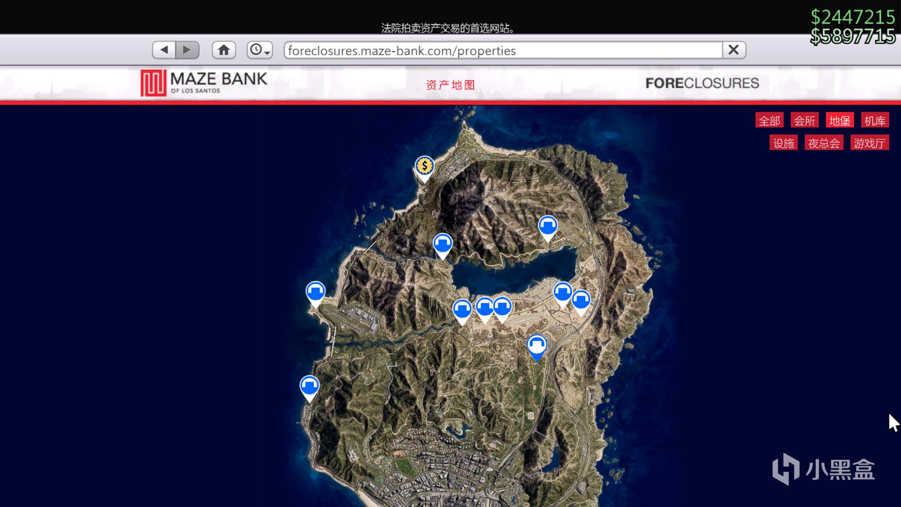901x507 pixels.
Task: Select the gold dollar-sign property marker
Action: (x=424, y=166)
